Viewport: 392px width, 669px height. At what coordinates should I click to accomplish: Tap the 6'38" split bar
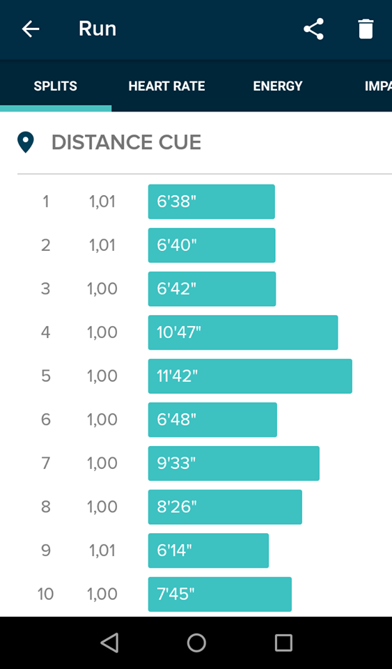pos(212,201)
